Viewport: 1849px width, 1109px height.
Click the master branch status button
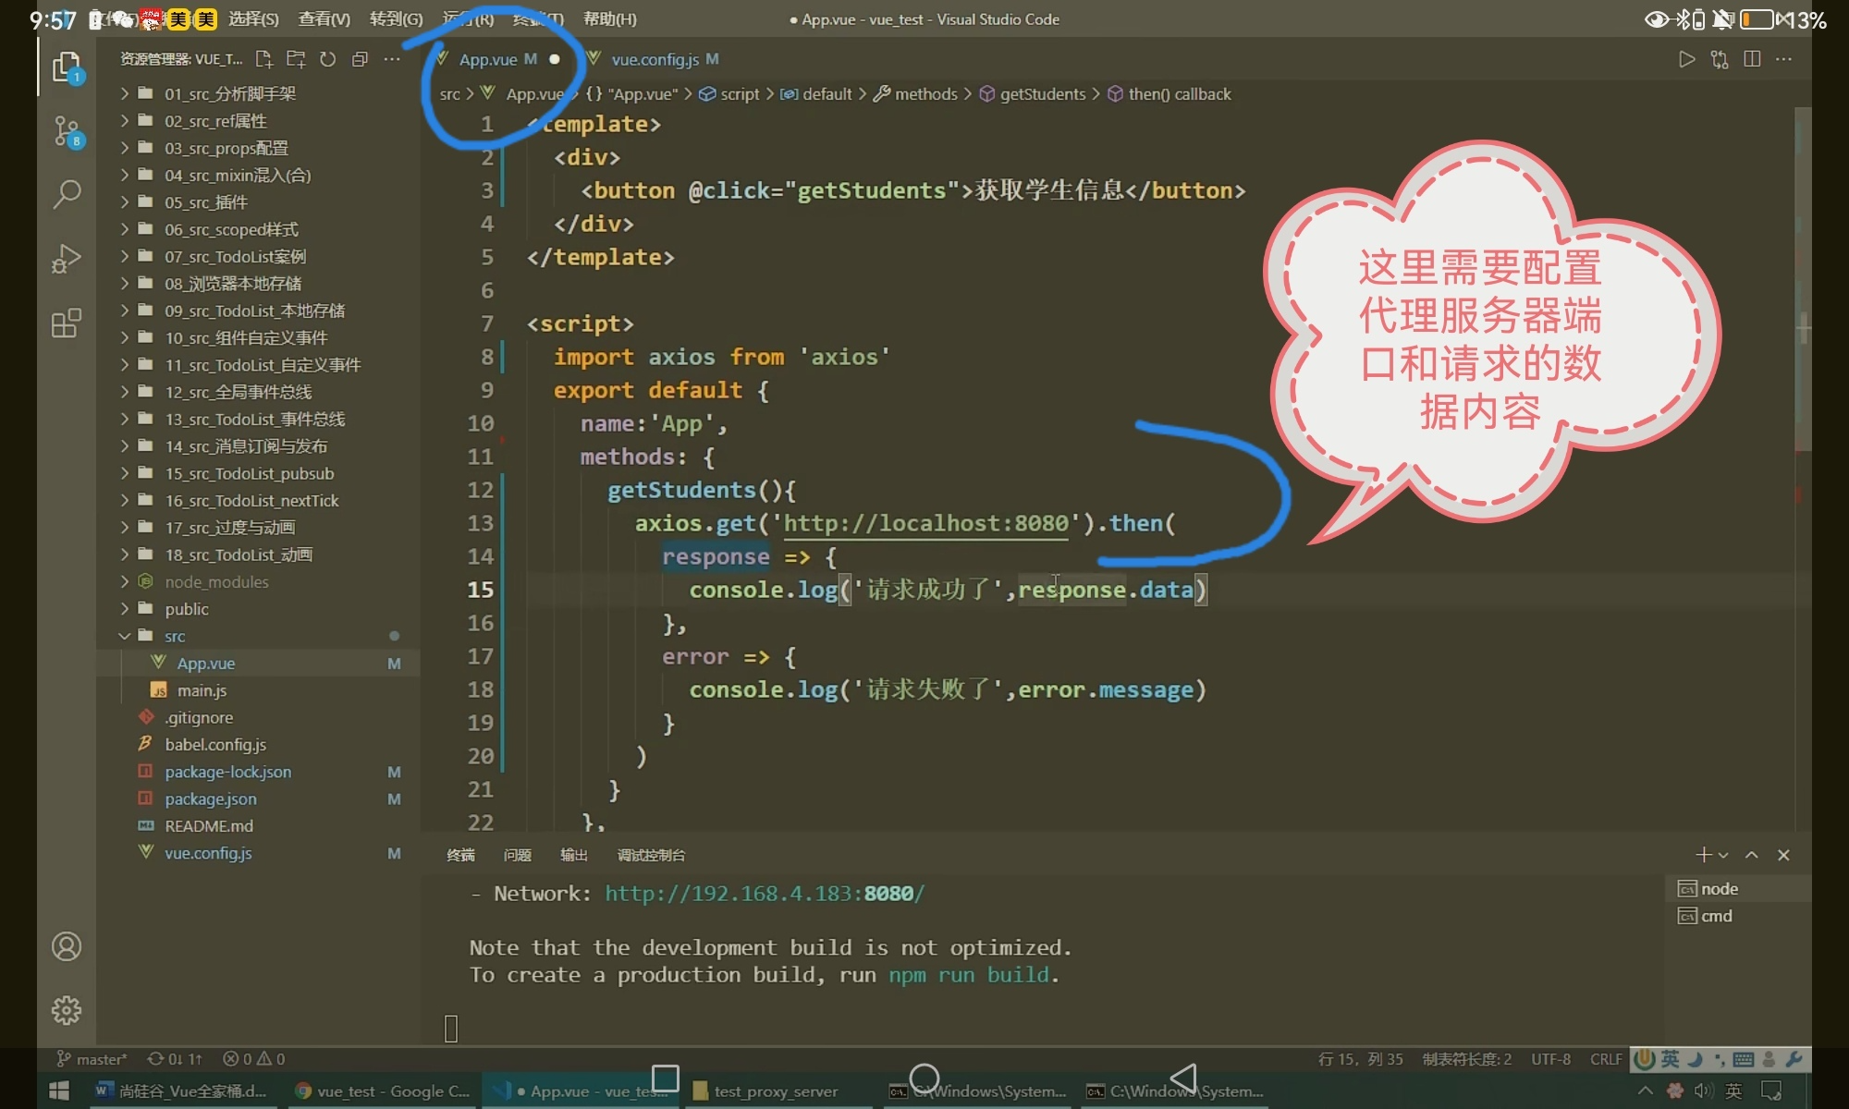click(x=92, y=1059)
